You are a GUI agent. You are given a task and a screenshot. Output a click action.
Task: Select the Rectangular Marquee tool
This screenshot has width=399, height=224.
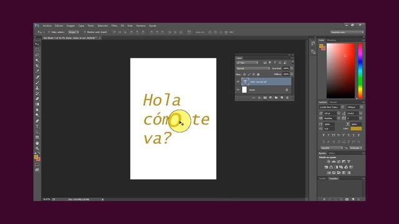coord(37,50)
